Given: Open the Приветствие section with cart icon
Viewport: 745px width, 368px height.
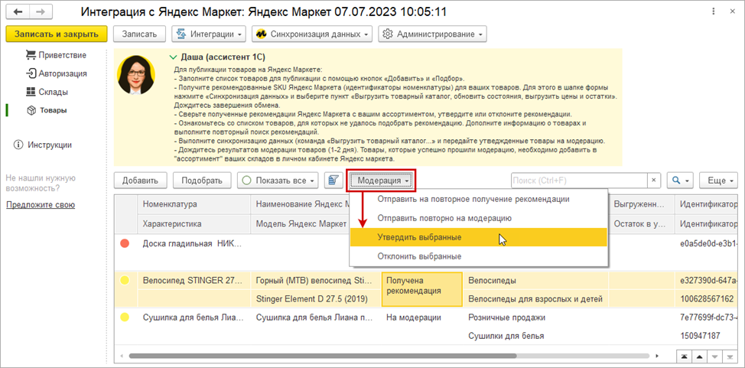Looking at the screenshot, I should coord(55,55).
